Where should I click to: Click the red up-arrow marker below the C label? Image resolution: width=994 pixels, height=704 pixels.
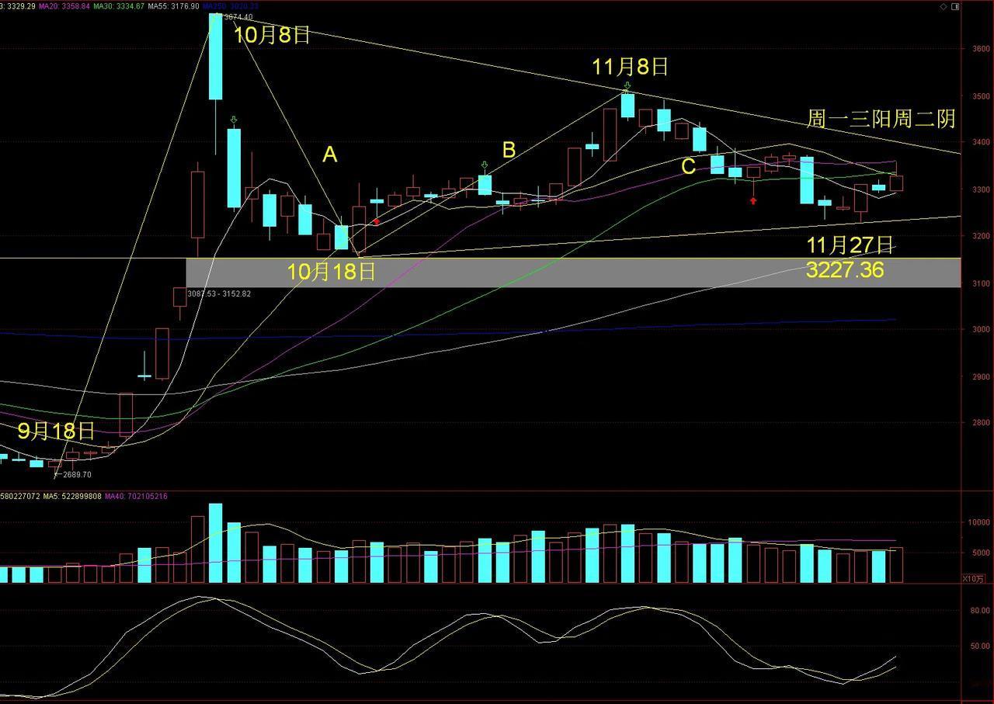pos(753,201)
